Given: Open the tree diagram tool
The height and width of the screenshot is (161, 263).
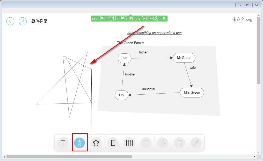Looking at the screenshot, I should [113, 143].
